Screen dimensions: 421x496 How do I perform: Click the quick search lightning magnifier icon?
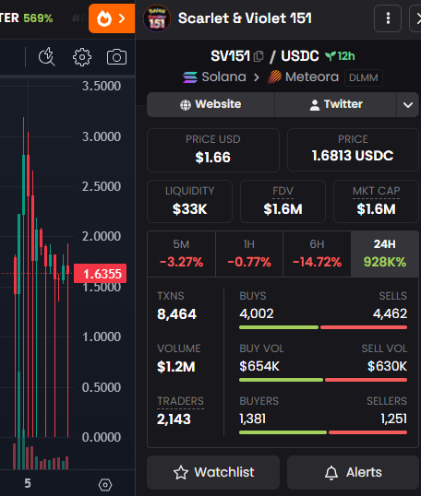(47, 57)
